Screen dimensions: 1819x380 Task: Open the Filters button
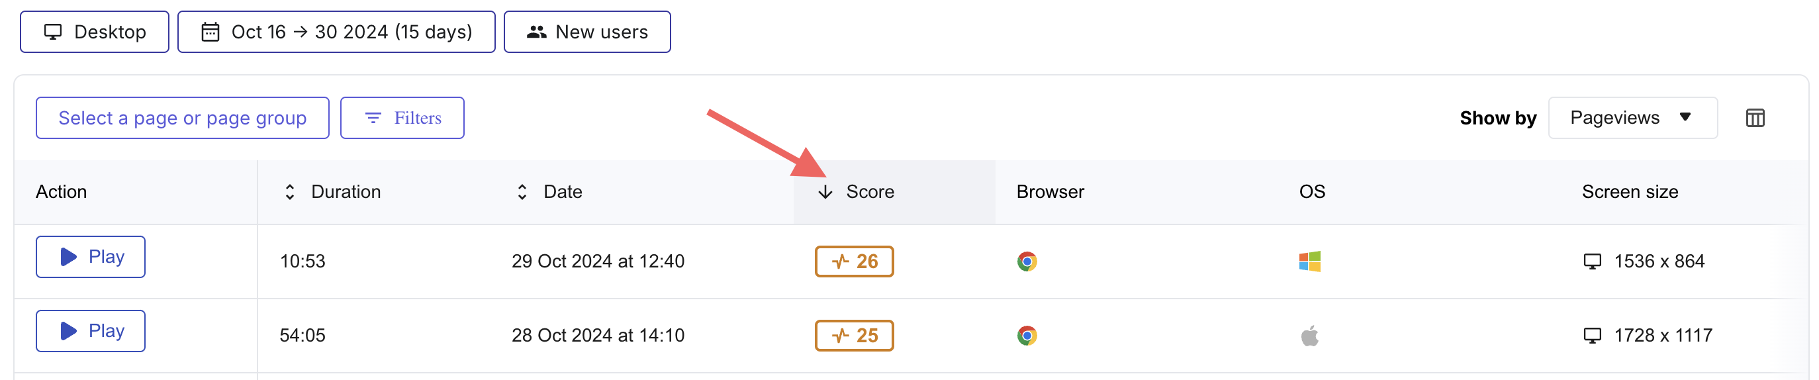coord(402,118)
